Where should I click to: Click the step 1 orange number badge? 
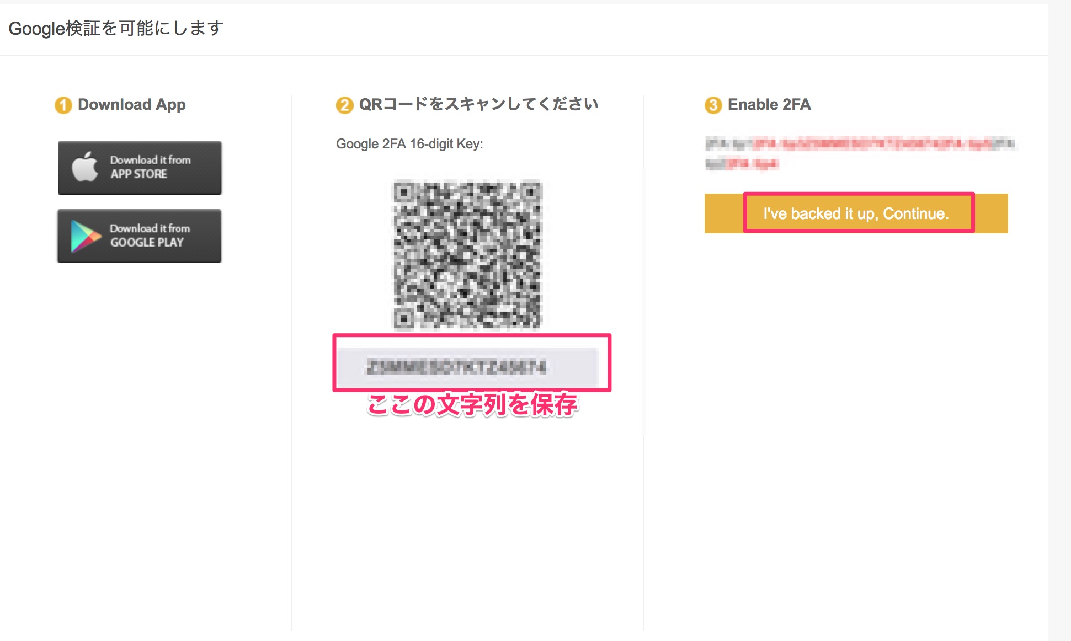click(x=63, y=105)
